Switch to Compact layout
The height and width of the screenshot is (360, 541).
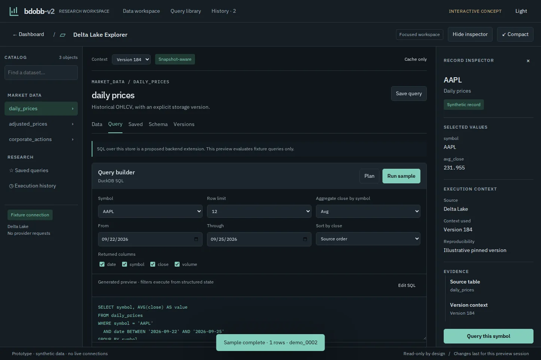click(x=515, y=34)
